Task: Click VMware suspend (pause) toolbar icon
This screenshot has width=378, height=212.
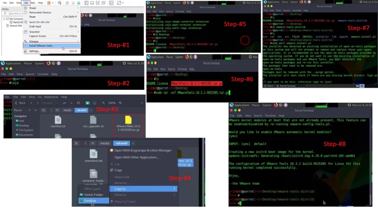Action: [49, 3]
